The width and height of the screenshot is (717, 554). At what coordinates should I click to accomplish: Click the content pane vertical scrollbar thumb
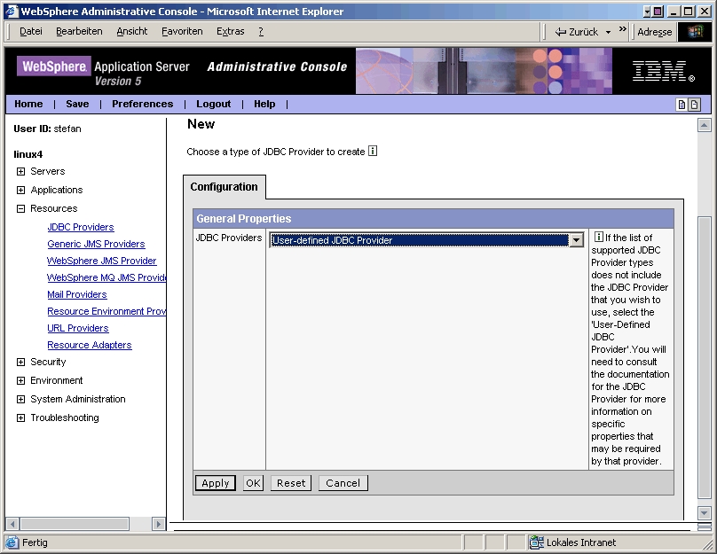tap(705, 357)
